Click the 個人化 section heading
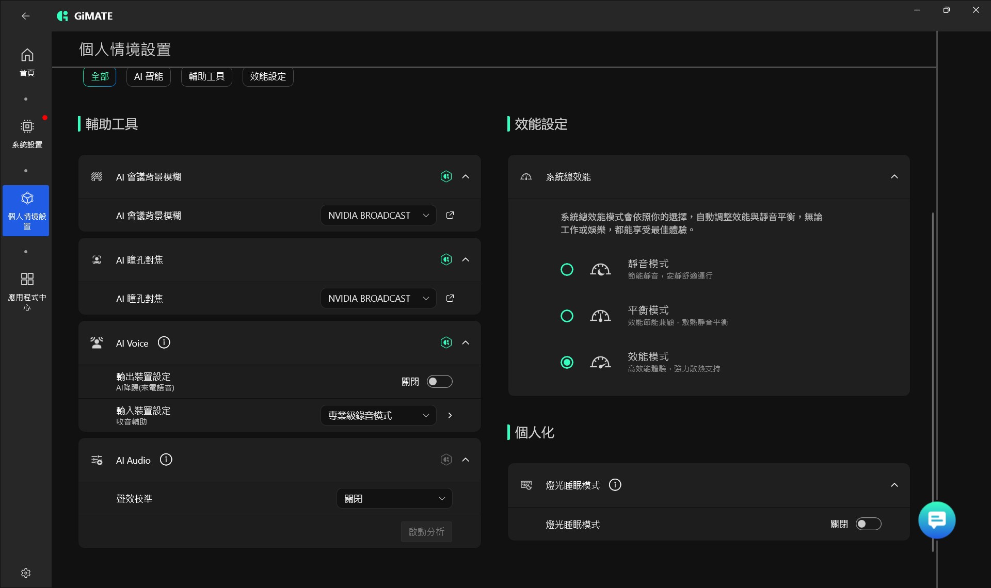Screen dimensions: 991x588 [x=534, y=432]
